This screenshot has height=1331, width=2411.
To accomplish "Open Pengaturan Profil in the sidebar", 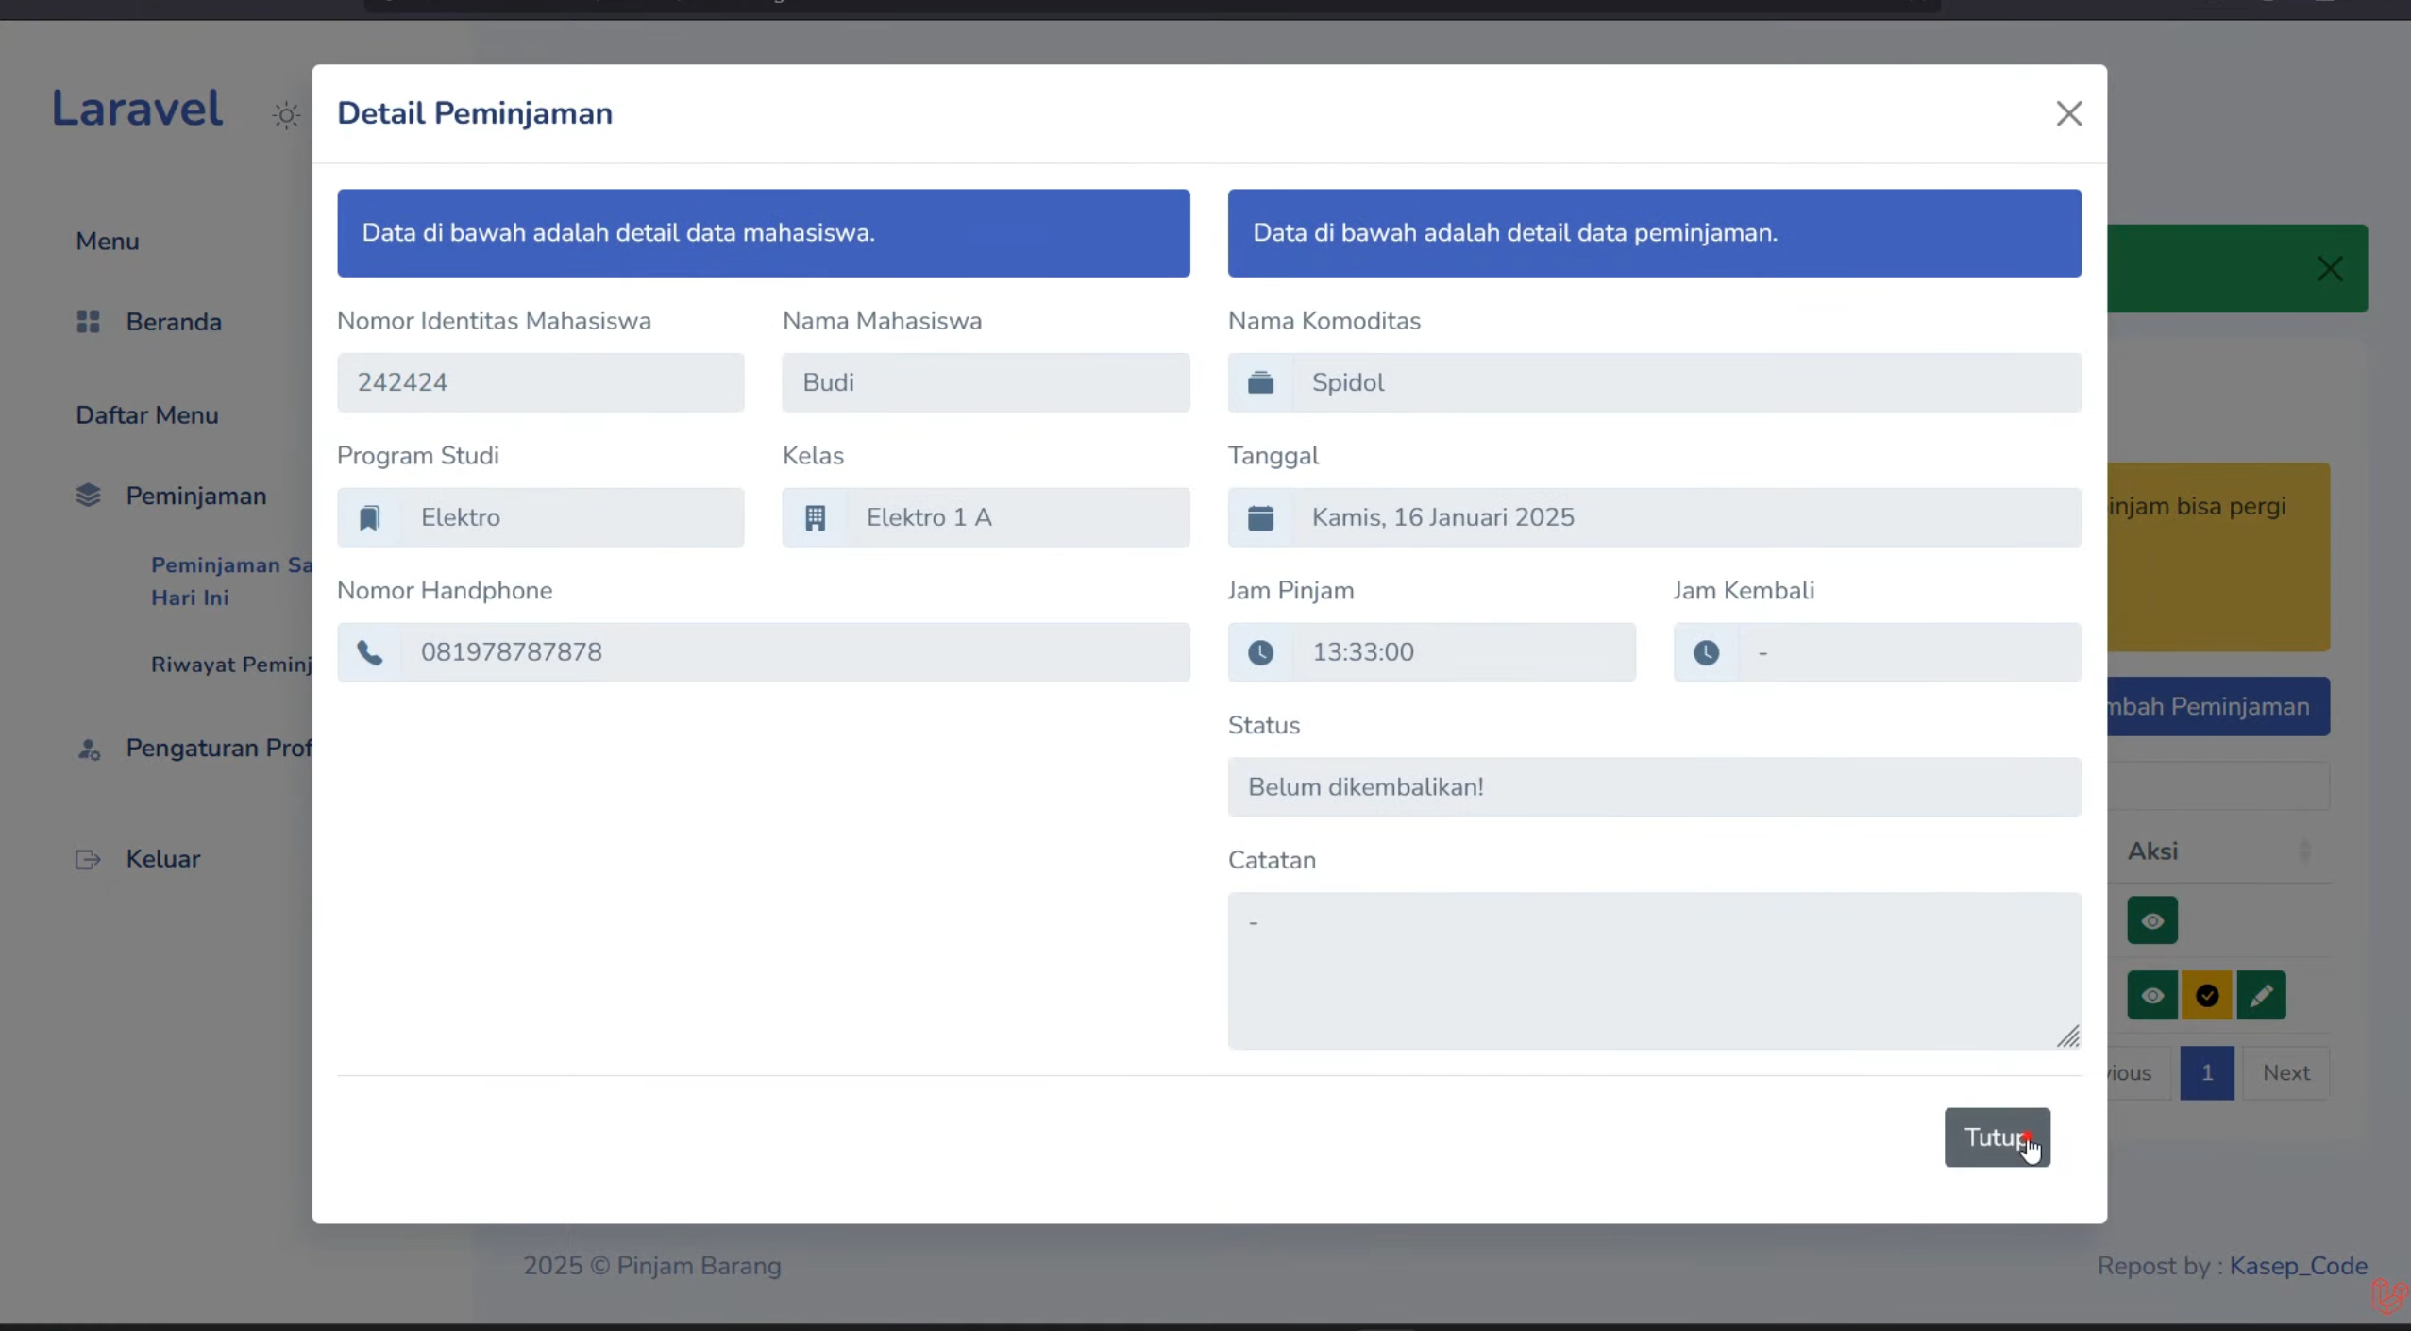I will [x=219, y=748].
